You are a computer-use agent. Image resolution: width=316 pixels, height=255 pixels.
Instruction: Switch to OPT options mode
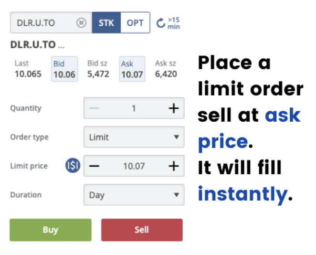tap(135, 23)
